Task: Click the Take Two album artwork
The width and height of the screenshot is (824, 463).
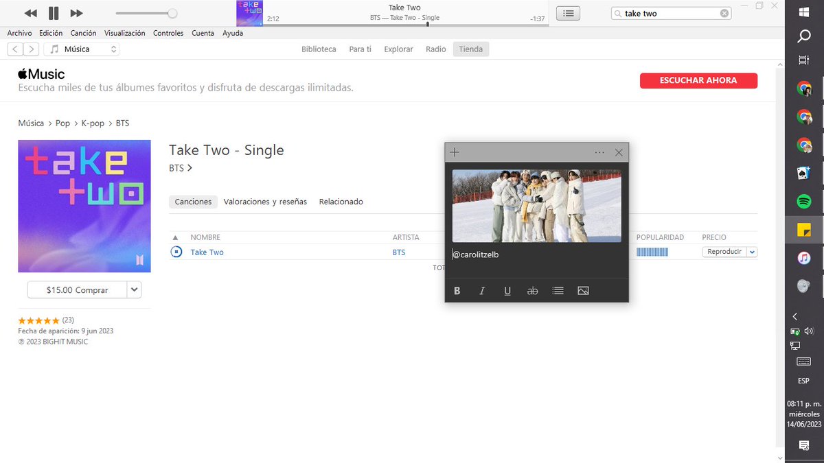Action: [x=84, y=206]
